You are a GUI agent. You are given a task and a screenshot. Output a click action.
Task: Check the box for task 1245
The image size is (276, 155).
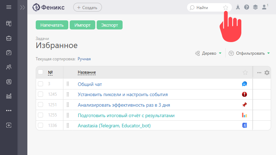pos(41,94)
